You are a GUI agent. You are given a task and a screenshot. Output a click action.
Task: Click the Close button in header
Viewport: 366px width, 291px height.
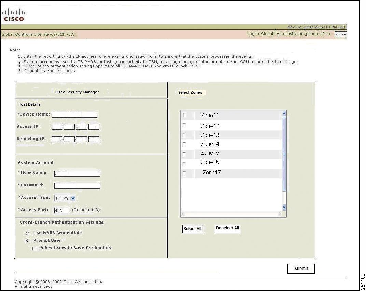340,34
